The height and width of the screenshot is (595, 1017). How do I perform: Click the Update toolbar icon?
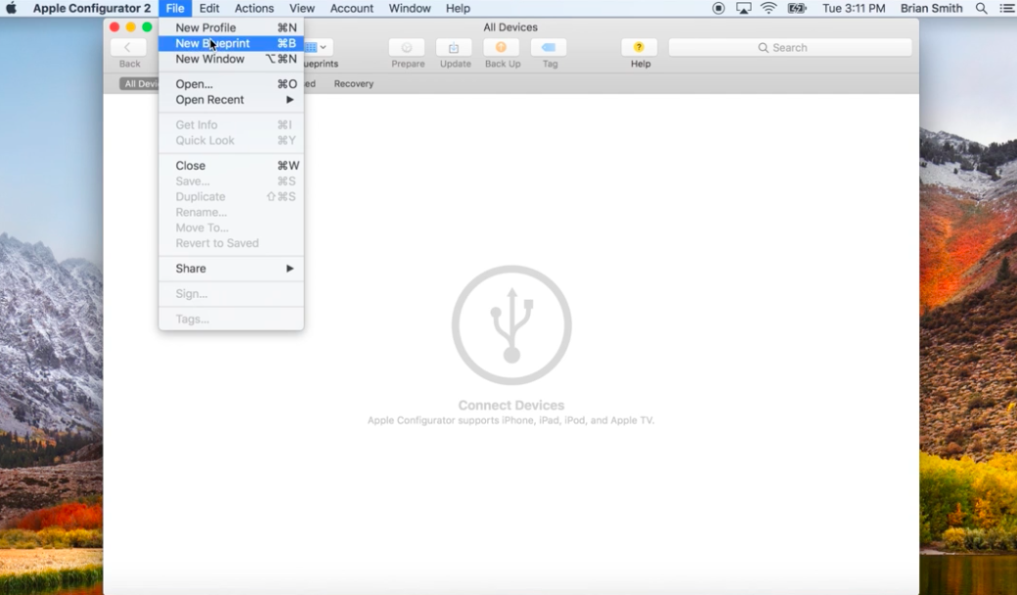454,47
